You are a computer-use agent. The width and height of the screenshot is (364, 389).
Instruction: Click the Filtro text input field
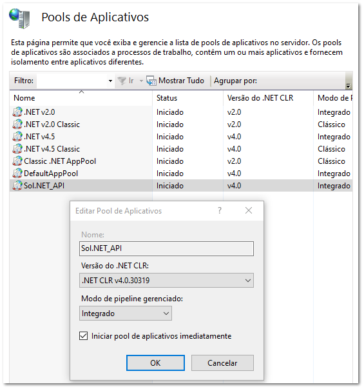point(72,81)
